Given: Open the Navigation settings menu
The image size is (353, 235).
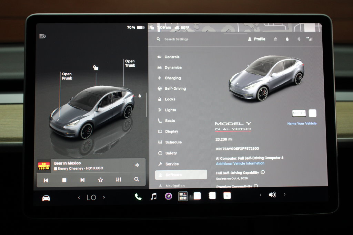Looking at the screenshot, I should tap(172, 185).
